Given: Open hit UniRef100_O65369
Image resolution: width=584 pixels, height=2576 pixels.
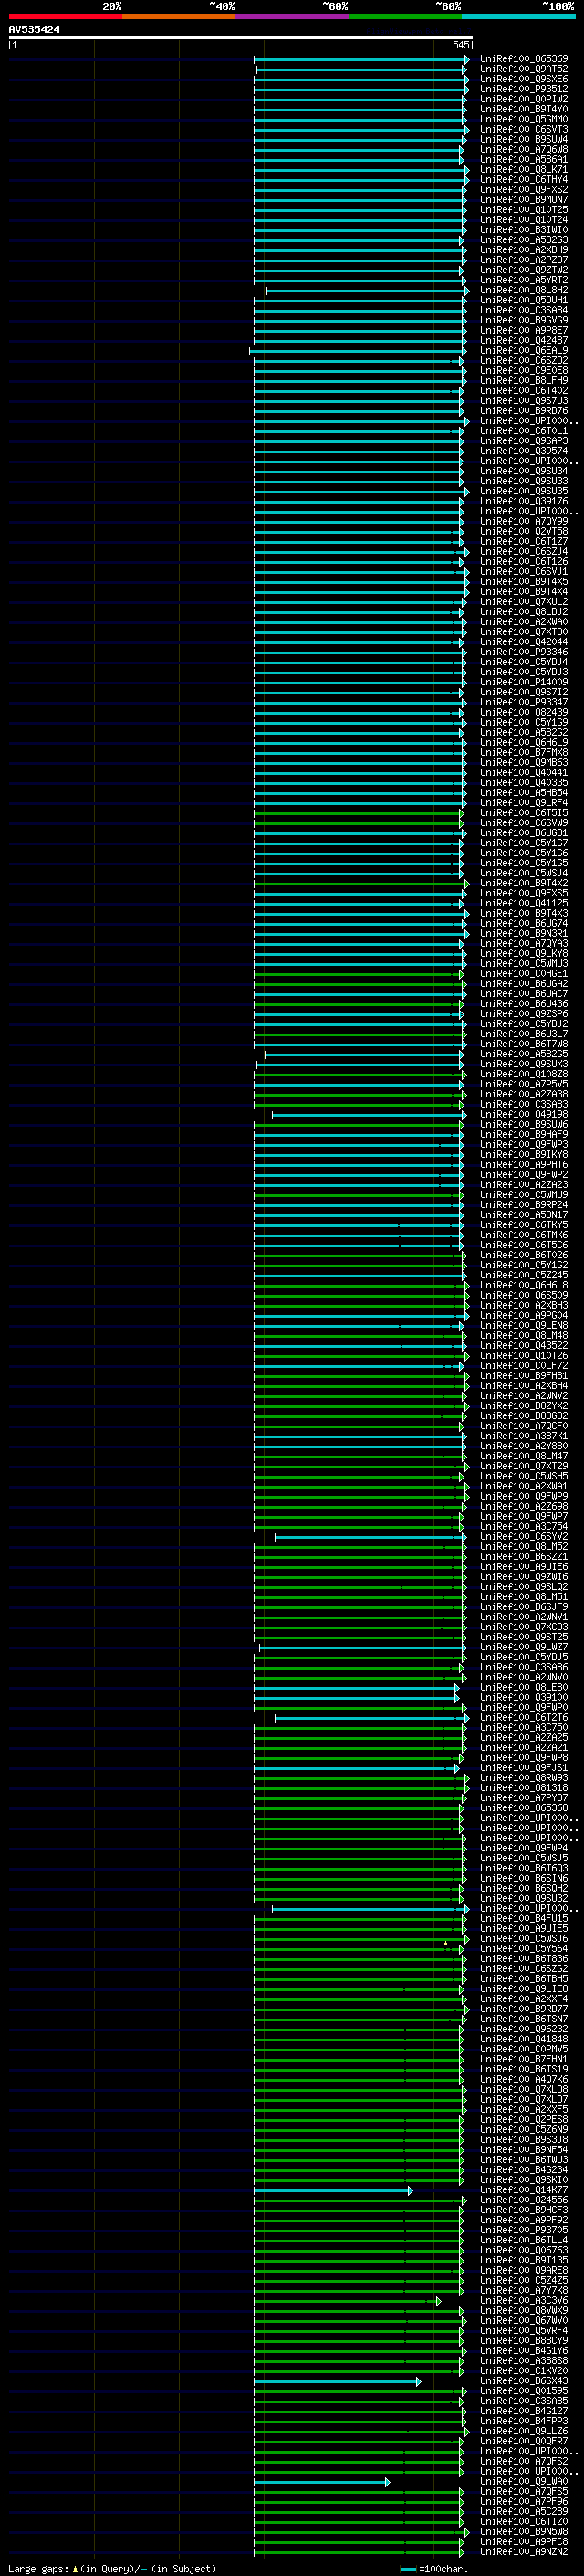Looking at the screenshot, I should [523, 59].
